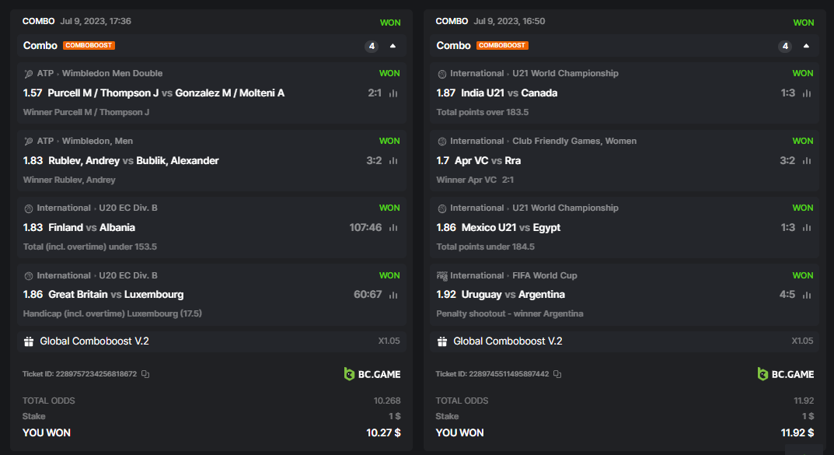
Task: Click the left Global Comboboost V.2 gift icon
Action: 29,341
